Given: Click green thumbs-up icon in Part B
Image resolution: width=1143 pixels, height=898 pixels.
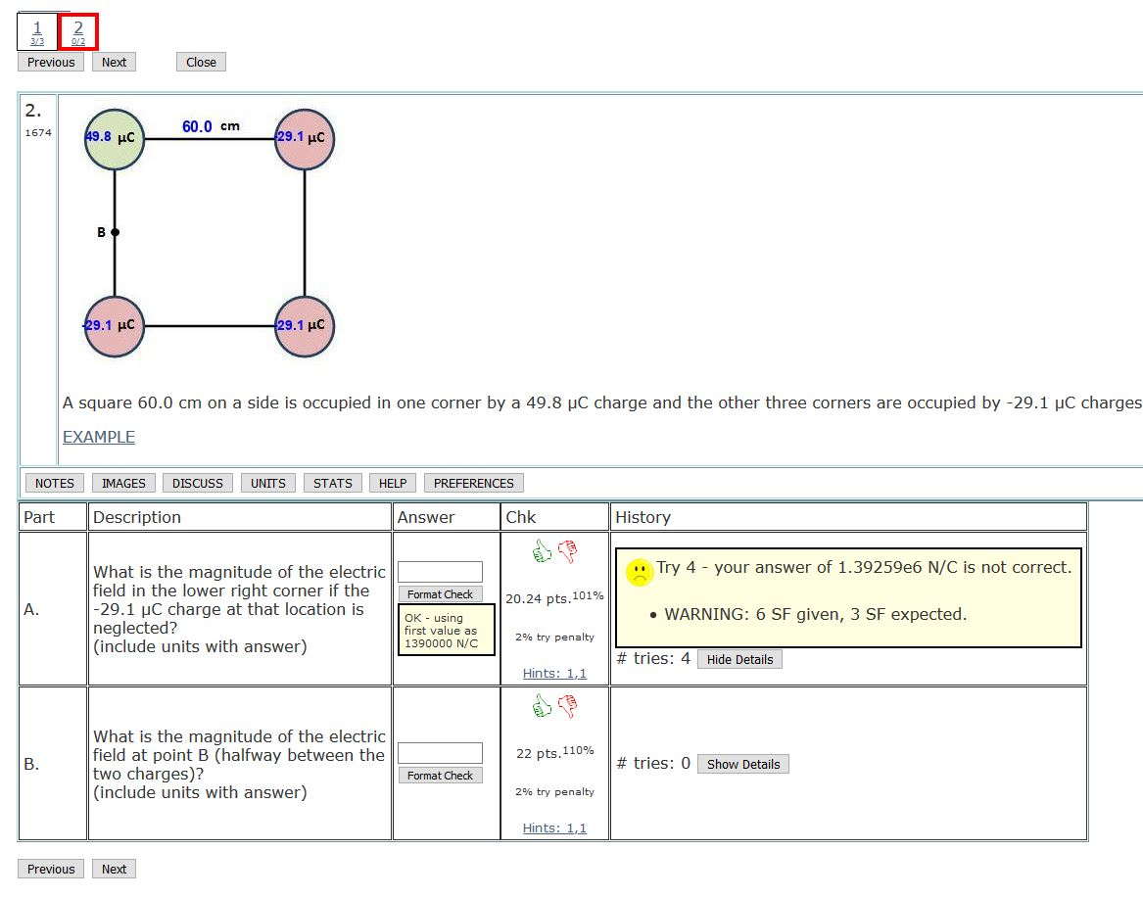Looking at the screenshot, I should [542, 705].
